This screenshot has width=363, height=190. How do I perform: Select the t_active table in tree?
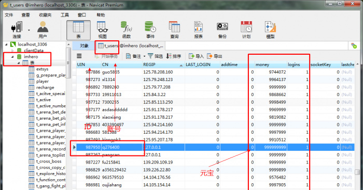pos(43,100)
